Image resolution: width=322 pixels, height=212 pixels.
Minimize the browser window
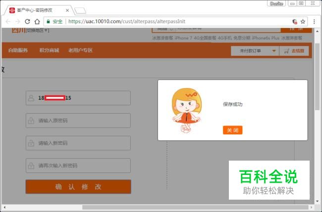pos(292,3)
